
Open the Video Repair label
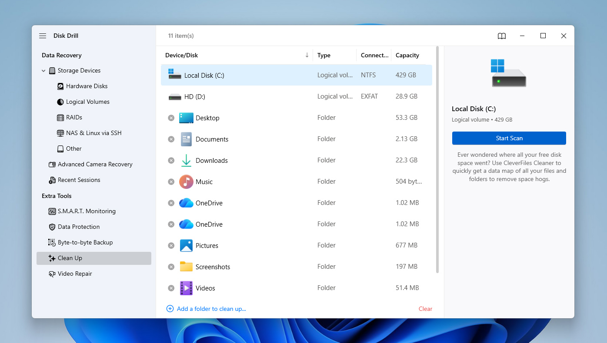(75, 274)
